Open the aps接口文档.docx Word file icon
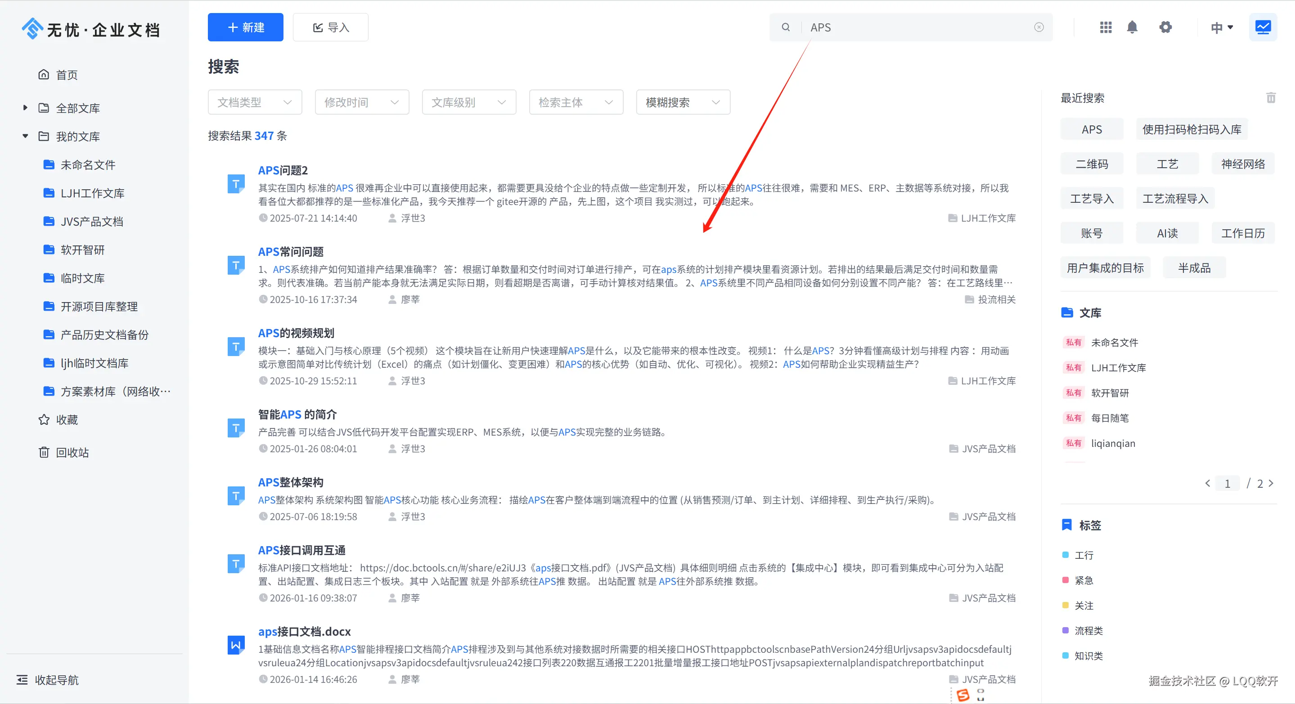This screenshot has width=1295, height=704. point(236,645)
